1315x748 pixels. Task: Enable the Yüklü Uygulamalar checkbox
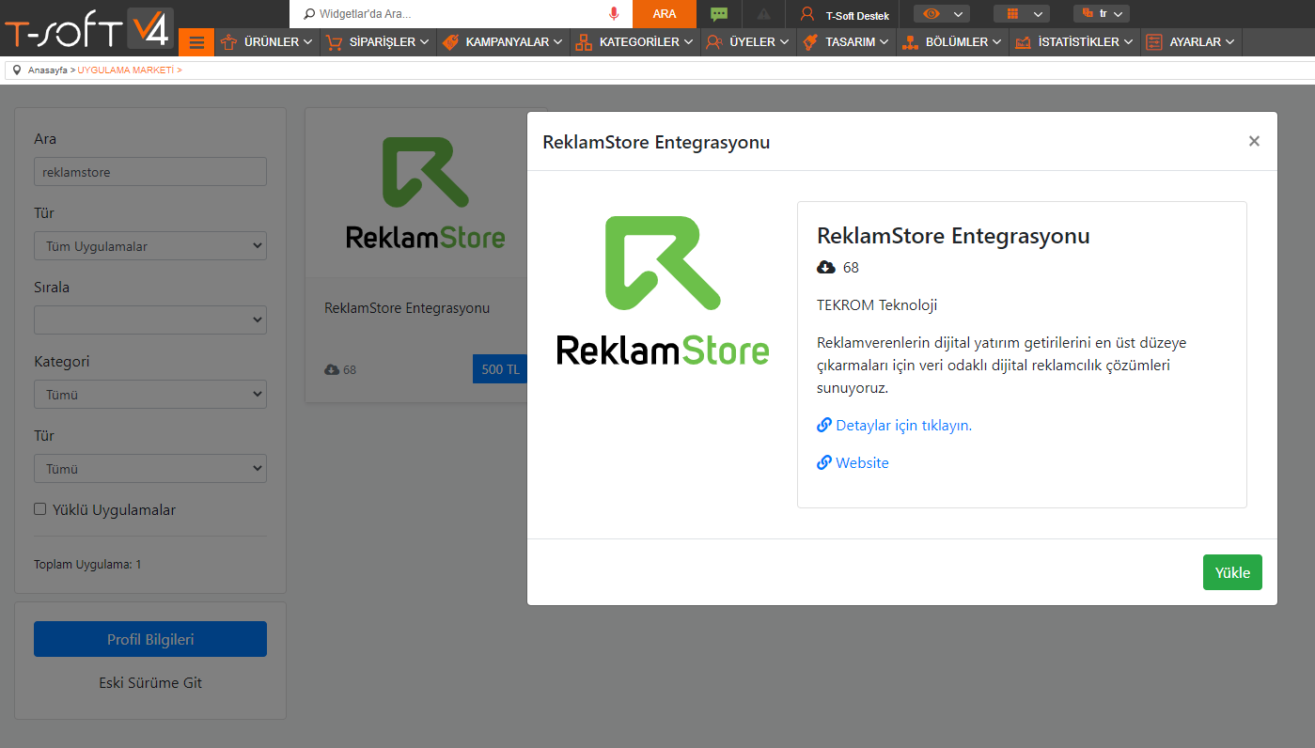coord(39,509)
